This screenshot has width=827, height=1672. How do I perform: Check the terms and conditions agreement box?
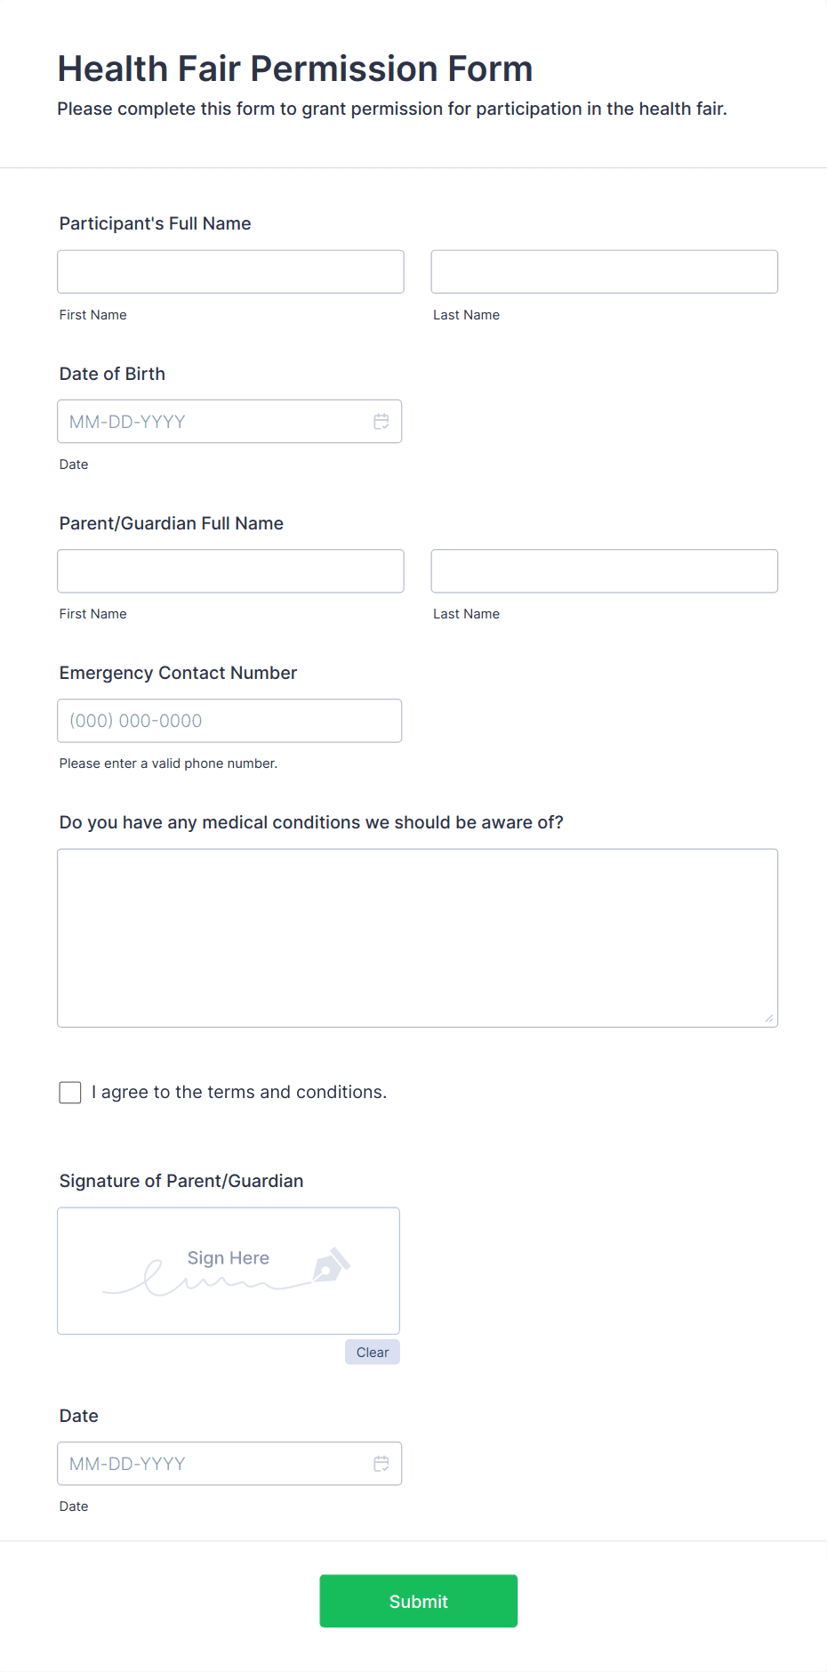pyautogui.click(x=69, y=1092)
